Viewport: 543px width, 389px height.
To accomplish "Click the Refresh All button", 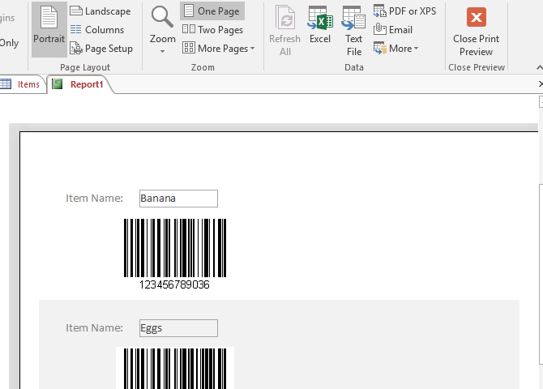I will coord(285,31).
